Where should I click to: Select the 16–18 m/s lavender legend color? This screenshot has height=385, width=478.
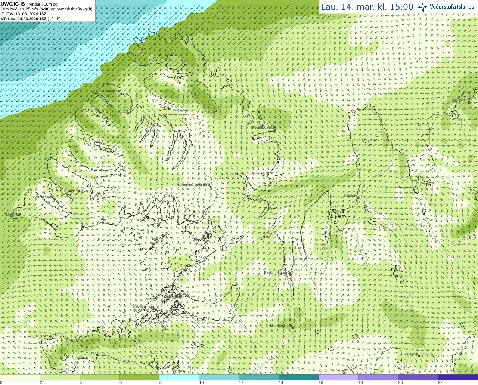[x=338, y=377]
